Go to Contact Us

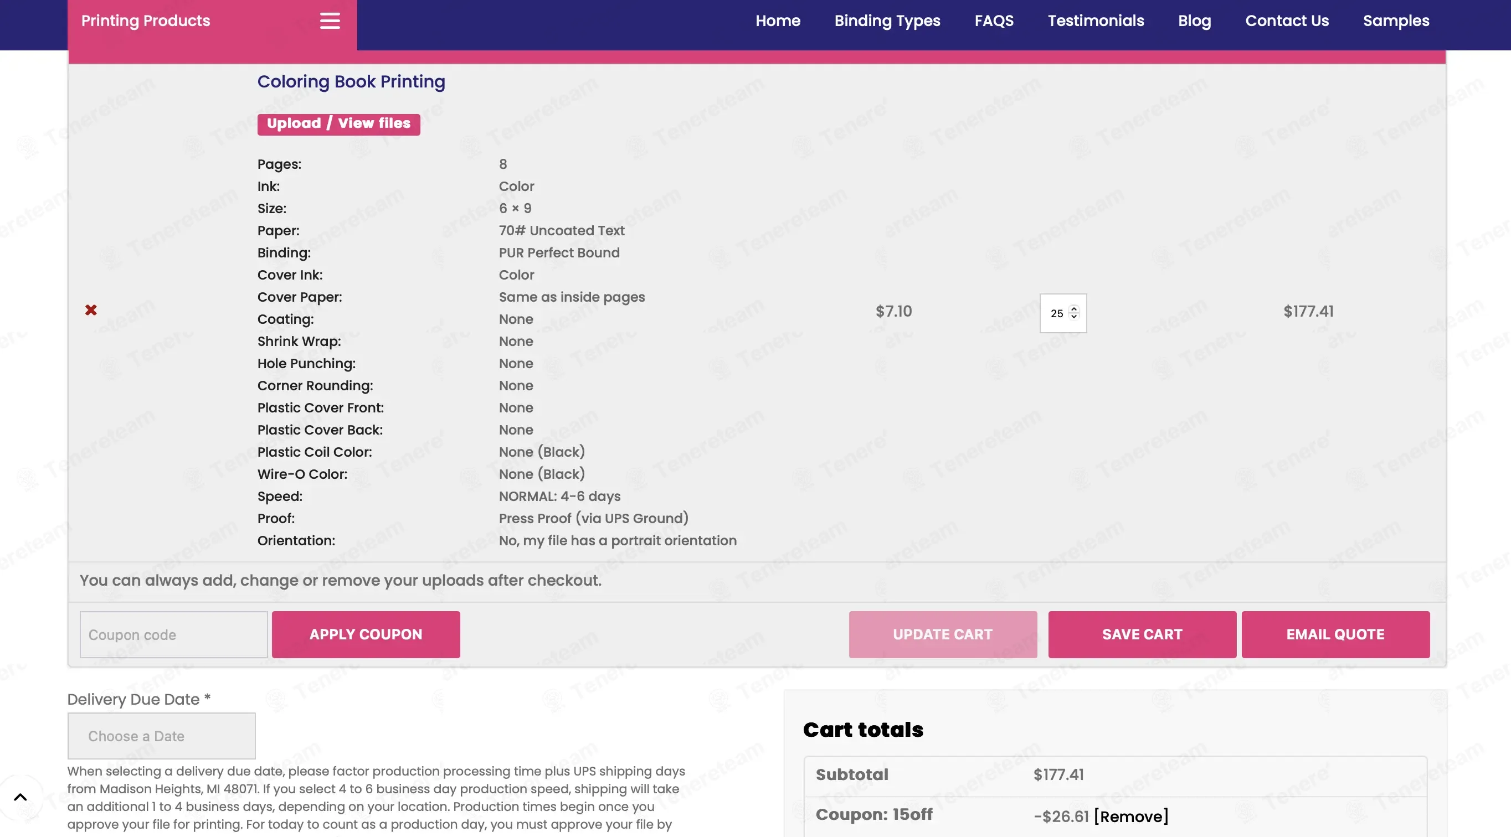pyautogui.click(x=1287, y=20)
